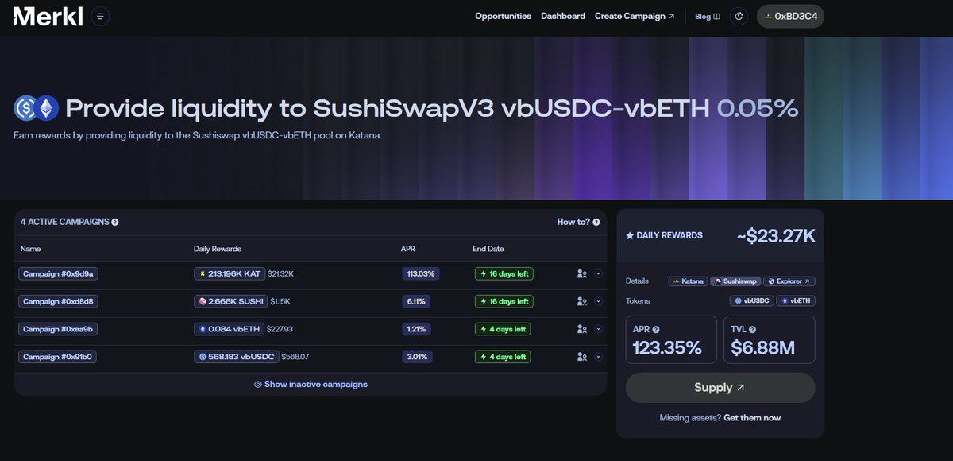The image size is (953, 461).
Task: Click the $6.88M TVL value
Action: pos(762,347)
